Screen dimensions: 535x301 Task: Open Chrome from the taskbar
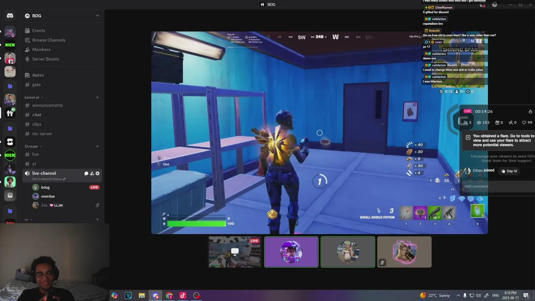169,296
